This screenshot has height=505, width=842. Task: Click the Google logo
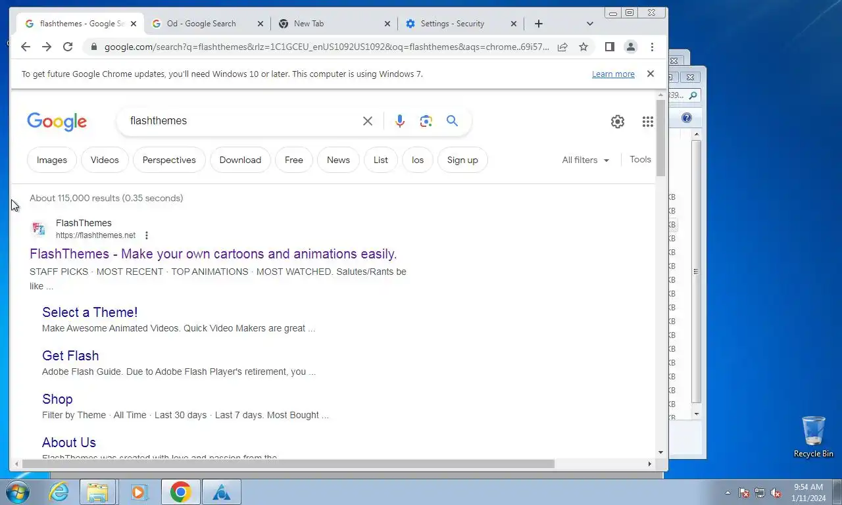(x=57, y=122)
